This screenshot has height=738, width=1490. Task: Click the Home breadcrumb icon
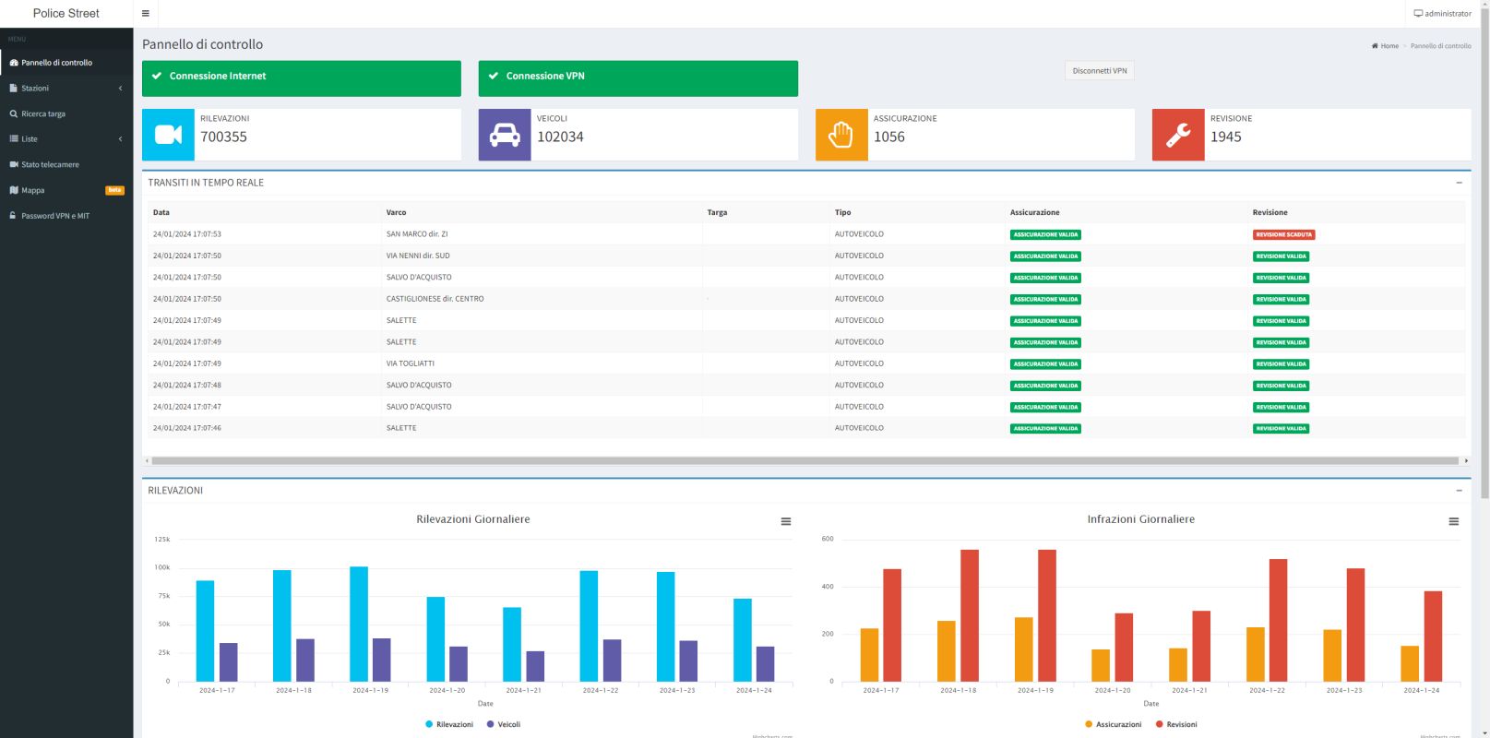pyautogui.click(x=1375, y=46)
